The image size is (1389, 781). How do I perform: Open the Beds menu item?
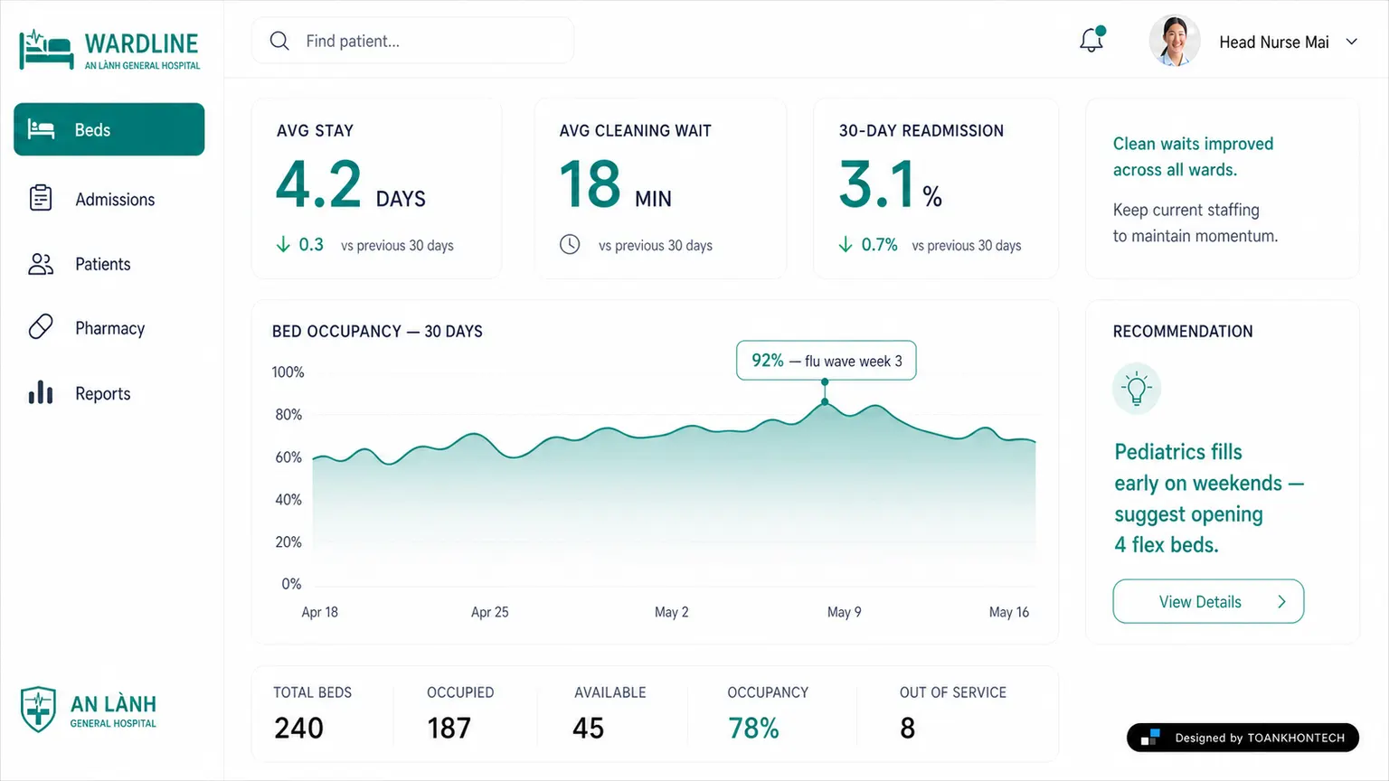109,129
